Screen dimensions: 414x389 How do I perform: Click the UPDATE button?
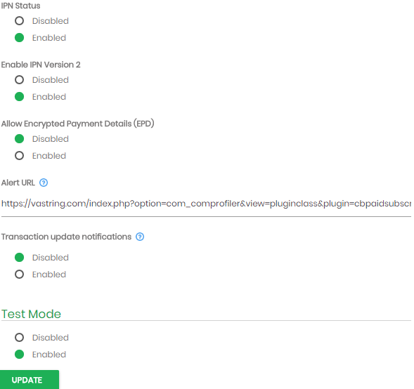[x=30, y=379]
